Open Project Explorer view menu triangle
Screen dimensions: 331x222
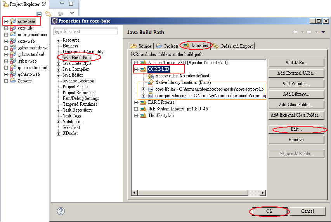tap(72, 13)
